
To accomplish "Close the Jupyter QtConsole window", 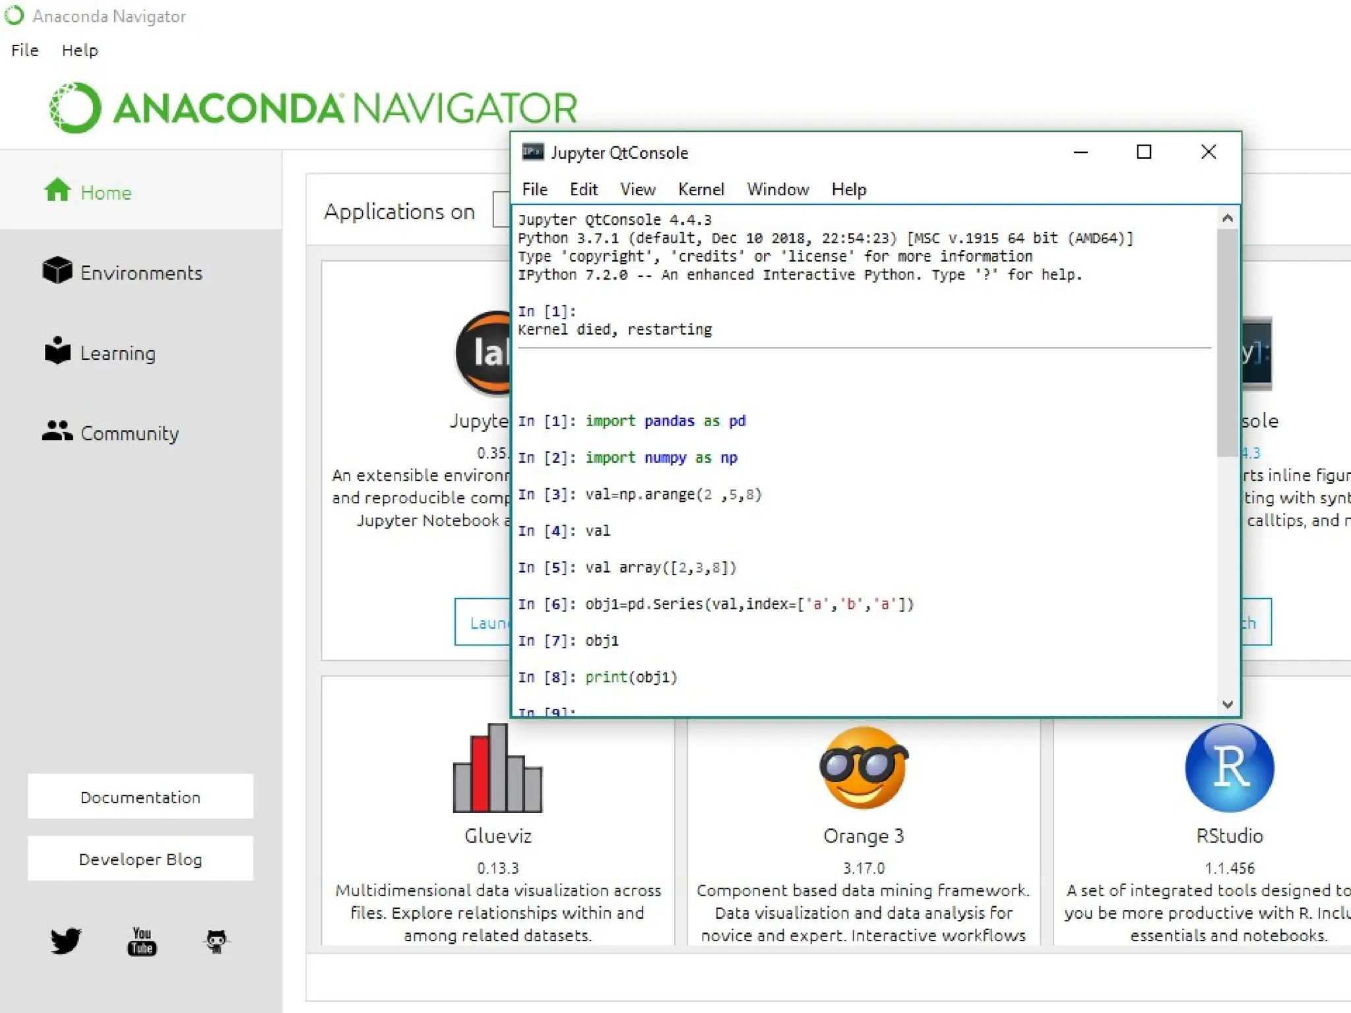I will click(1209, 152).
